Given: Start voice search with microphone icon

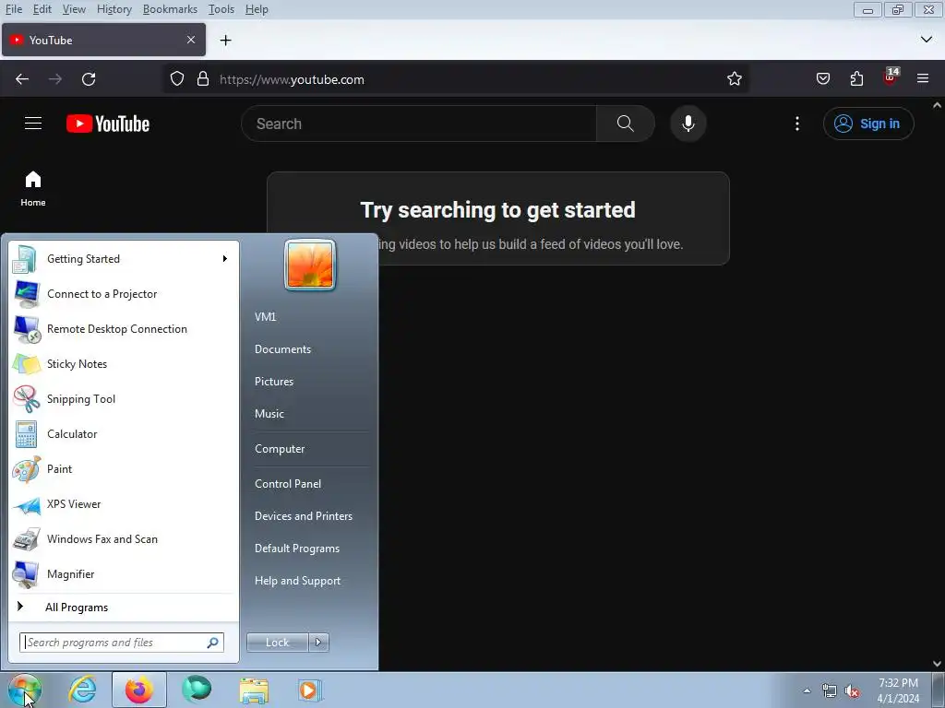Looking at the screenshot, I should 688,124.
